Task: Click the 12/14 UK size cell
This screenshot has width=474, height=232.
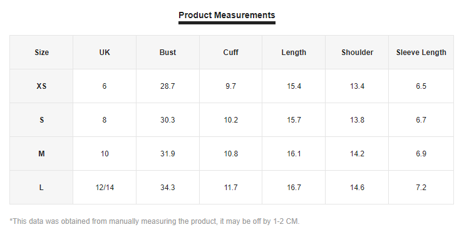Action: coord(105,188)
